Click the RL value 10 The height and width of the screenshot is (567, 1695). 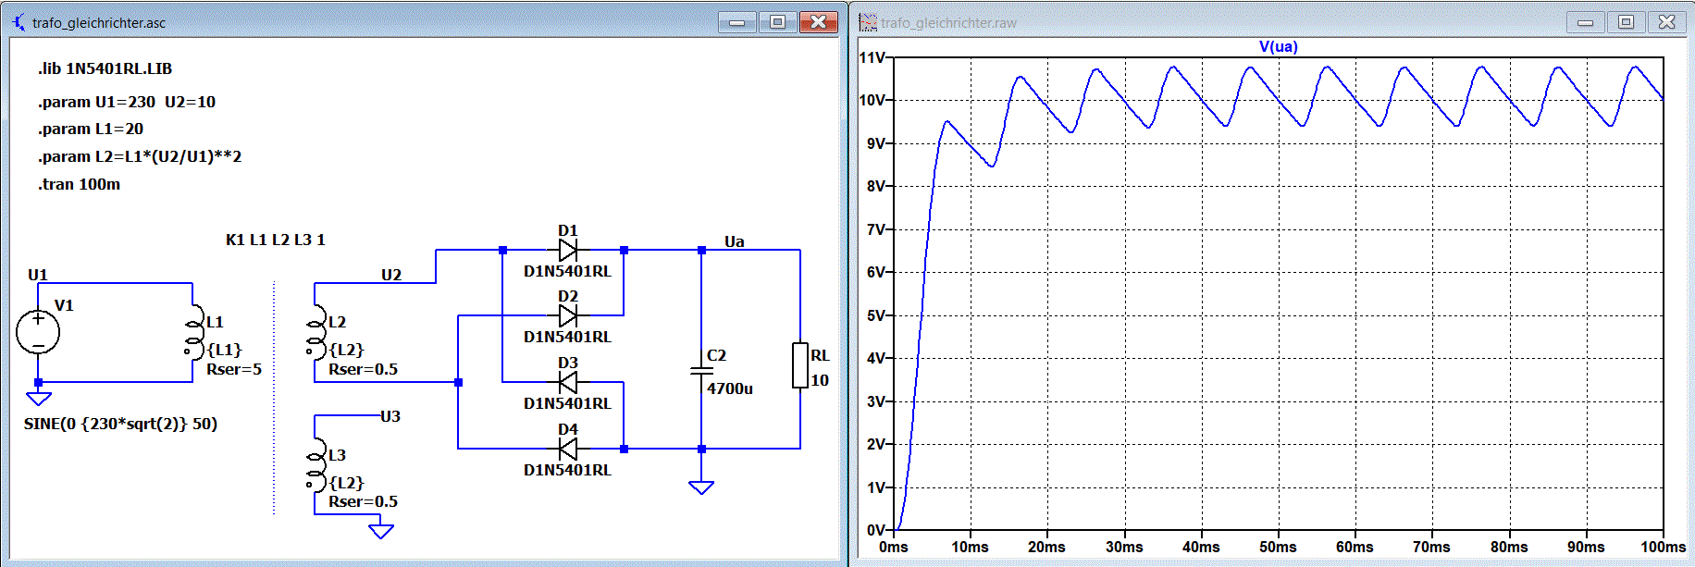pyautogui.click(x=820, y=380)
